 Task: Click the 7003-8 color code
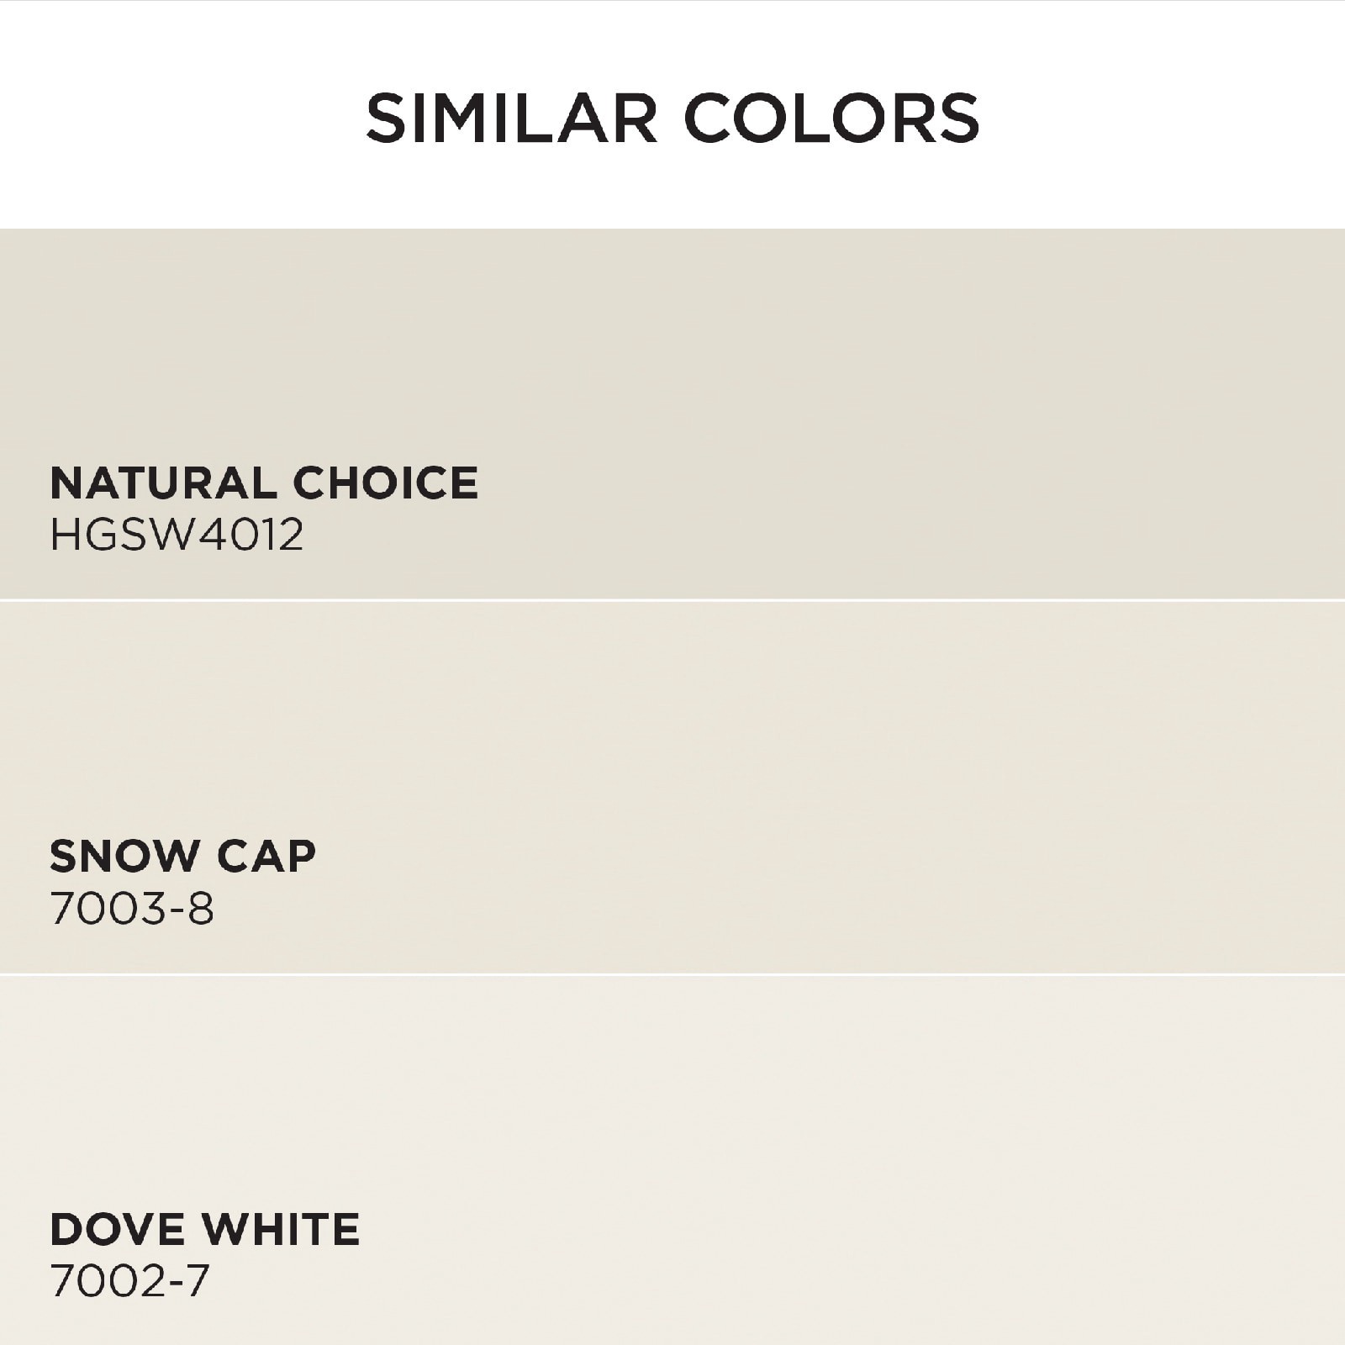132,909
